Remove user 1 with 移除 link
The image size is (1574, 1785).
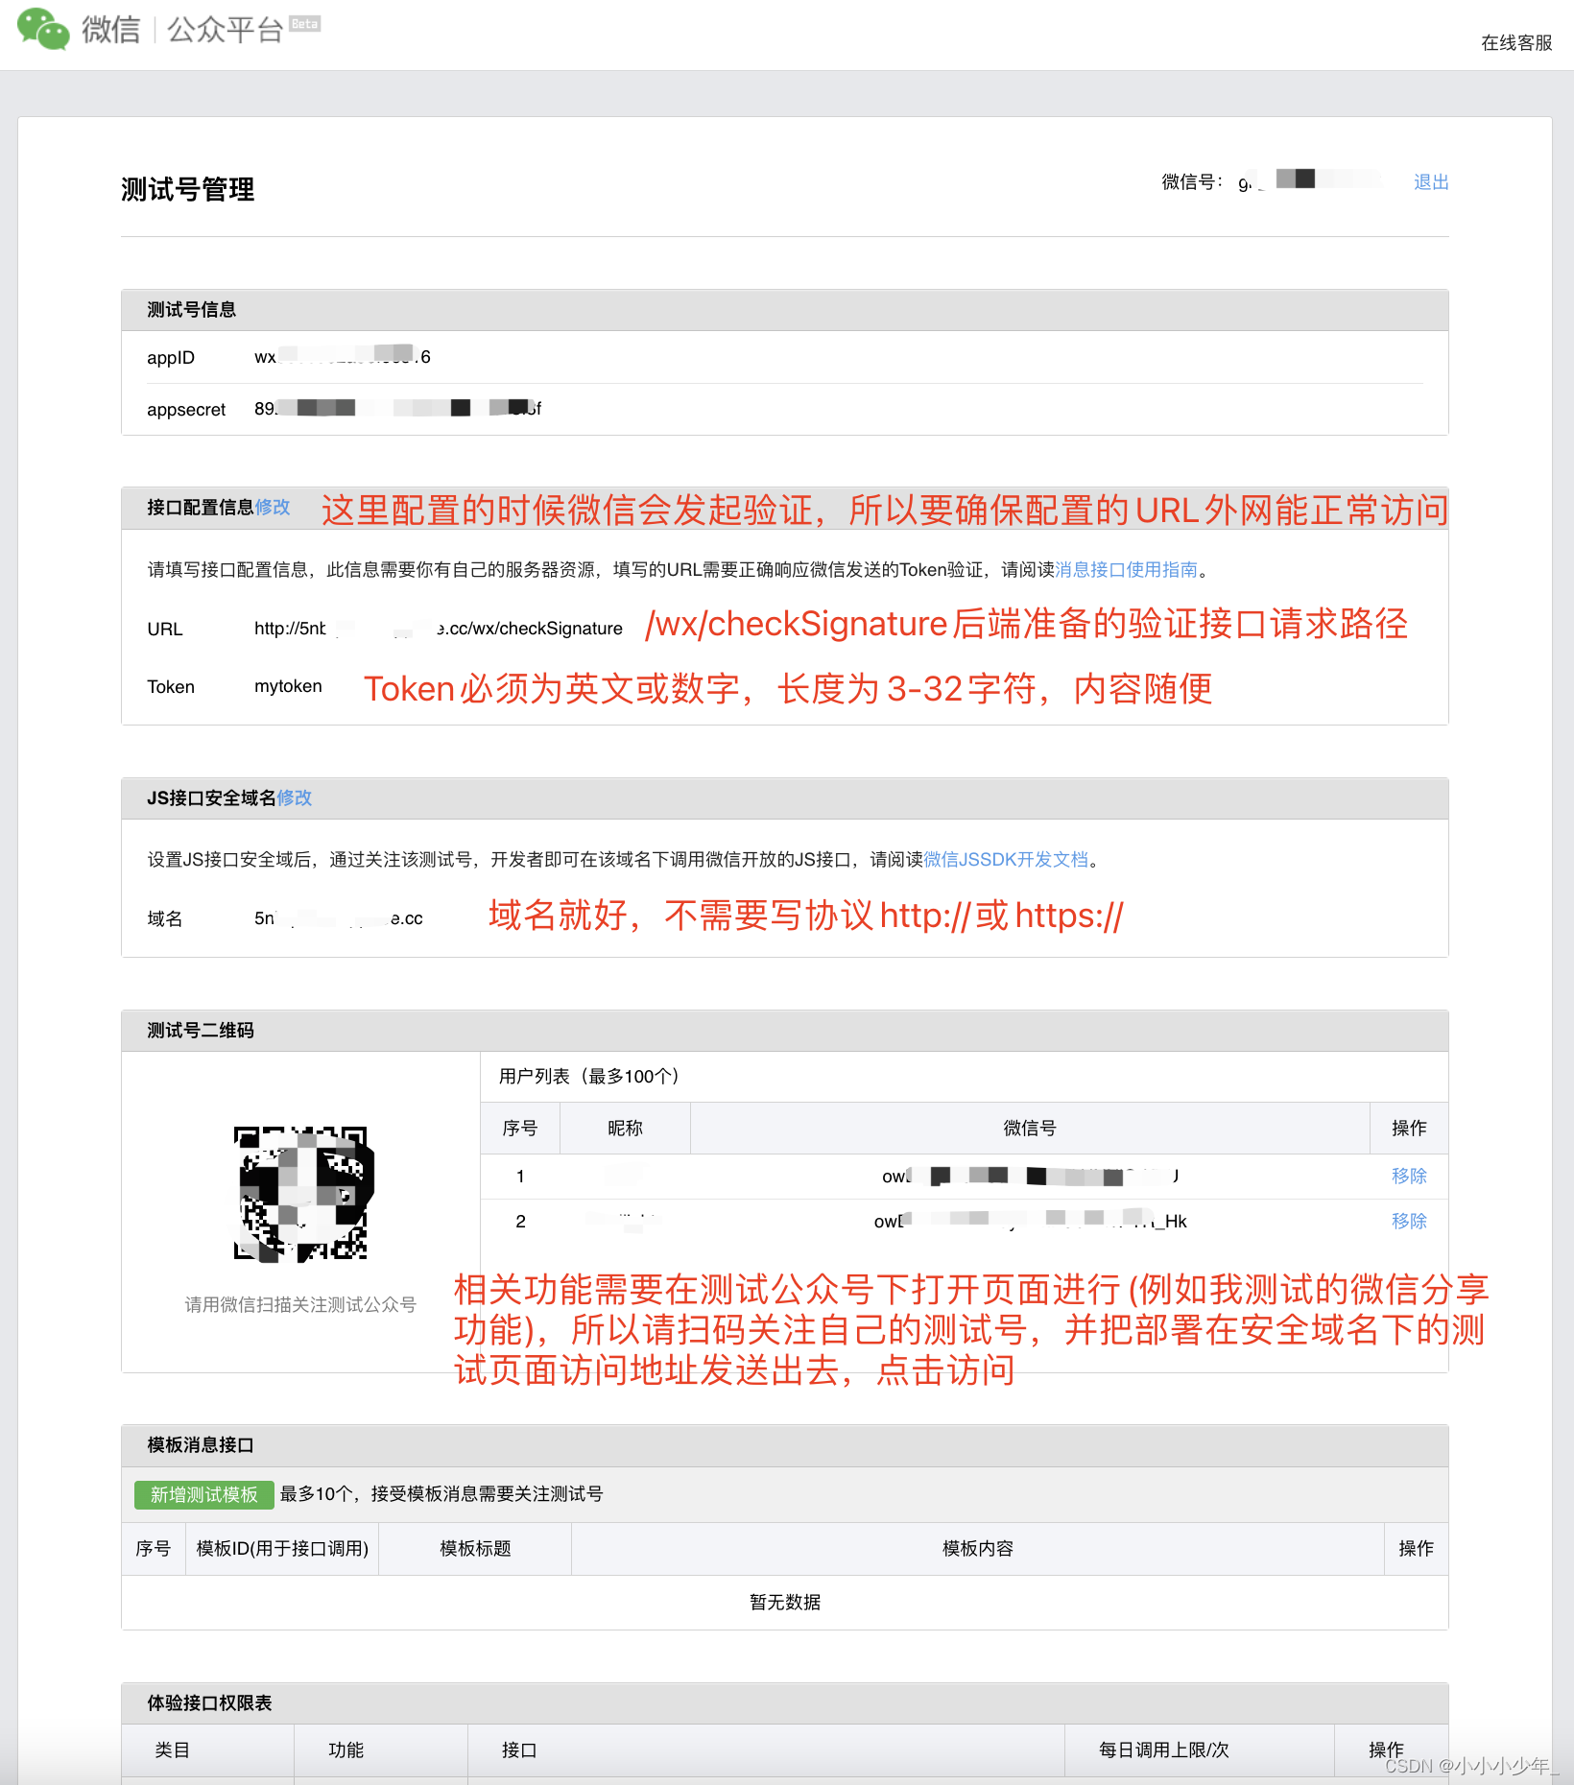tap(1409, 1176)
